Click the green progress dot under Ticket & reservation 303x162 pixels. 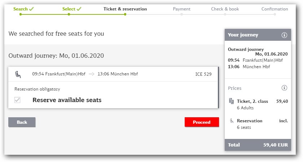(125, 14)
